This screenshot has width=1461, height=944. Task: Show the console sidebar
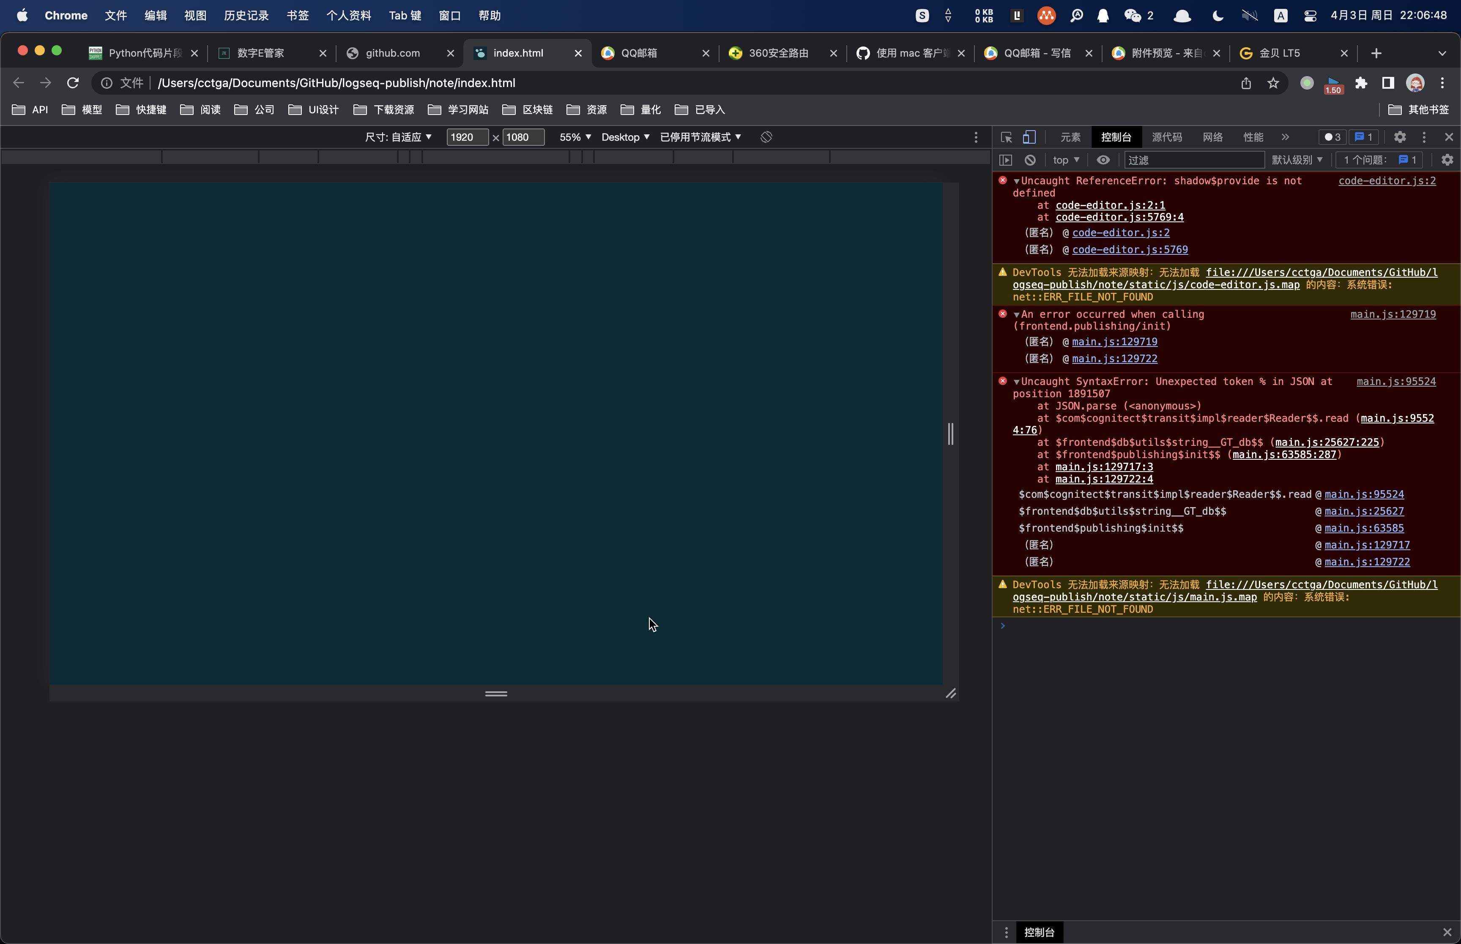(x=1005, y=159)
